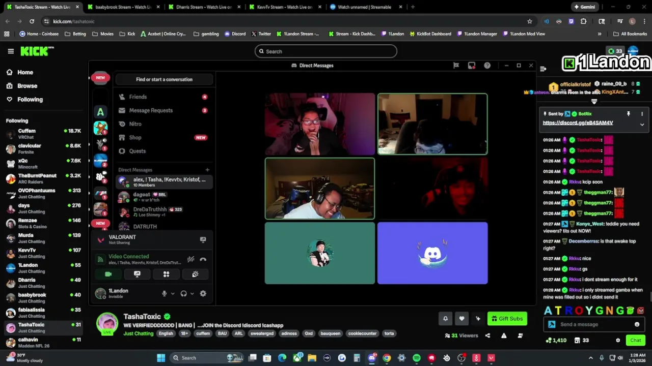
Task: Click the pin icon on pinned message
Action: click(x=629, y=114)
